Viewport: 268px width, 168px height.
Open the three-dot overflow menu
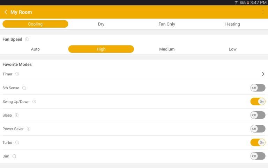tap(263, 12)
